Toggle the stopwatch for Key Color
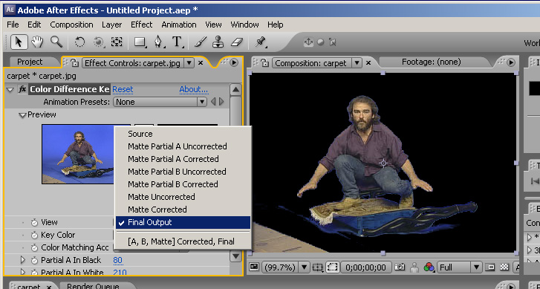This screenshot has width=540, height=289. (x=34, y=236)
